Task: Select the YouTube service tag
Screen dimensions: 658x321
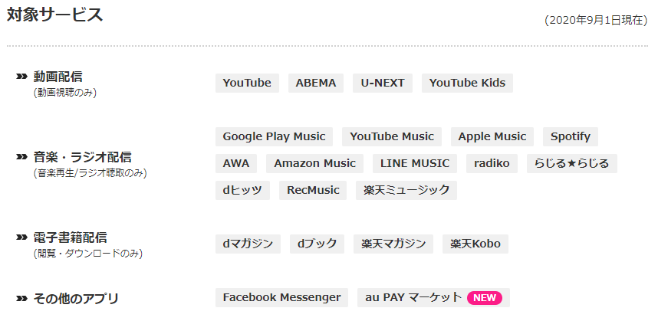Action: click(x=247, y=83)
